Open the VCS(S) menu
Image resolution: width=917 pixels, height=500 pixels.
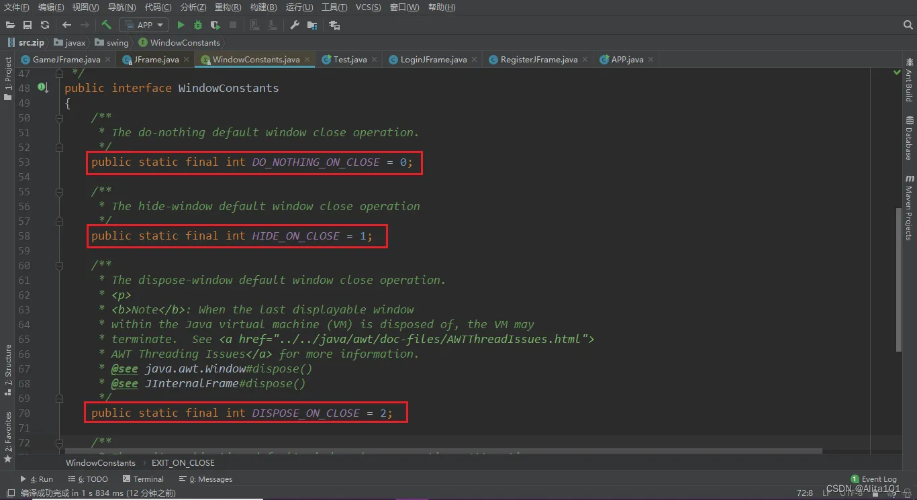click(369, 7)
